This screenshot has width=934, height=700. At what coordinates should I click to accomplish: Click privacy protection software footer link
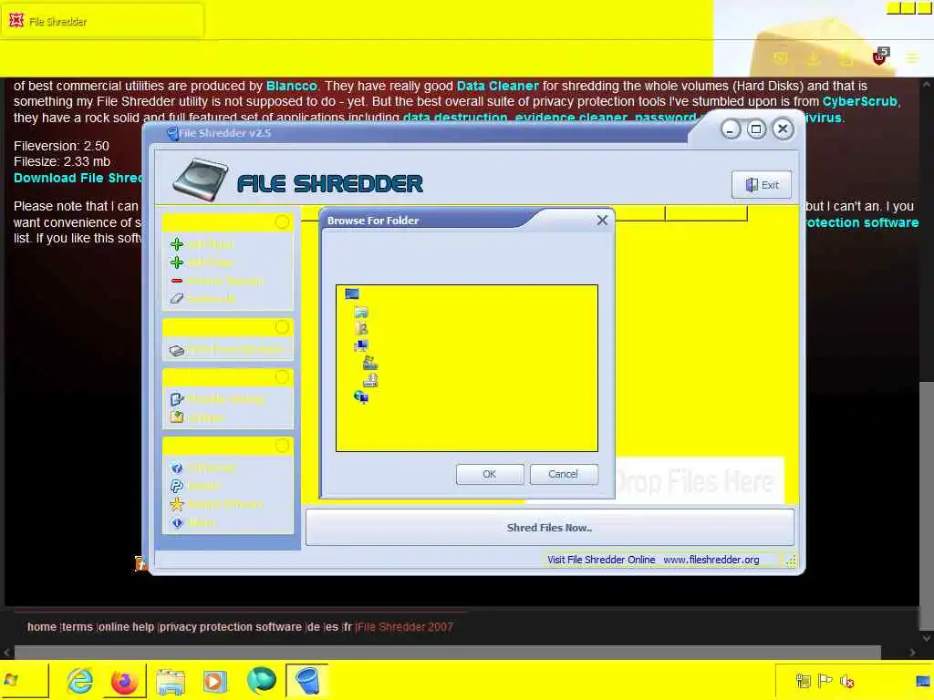231,627
